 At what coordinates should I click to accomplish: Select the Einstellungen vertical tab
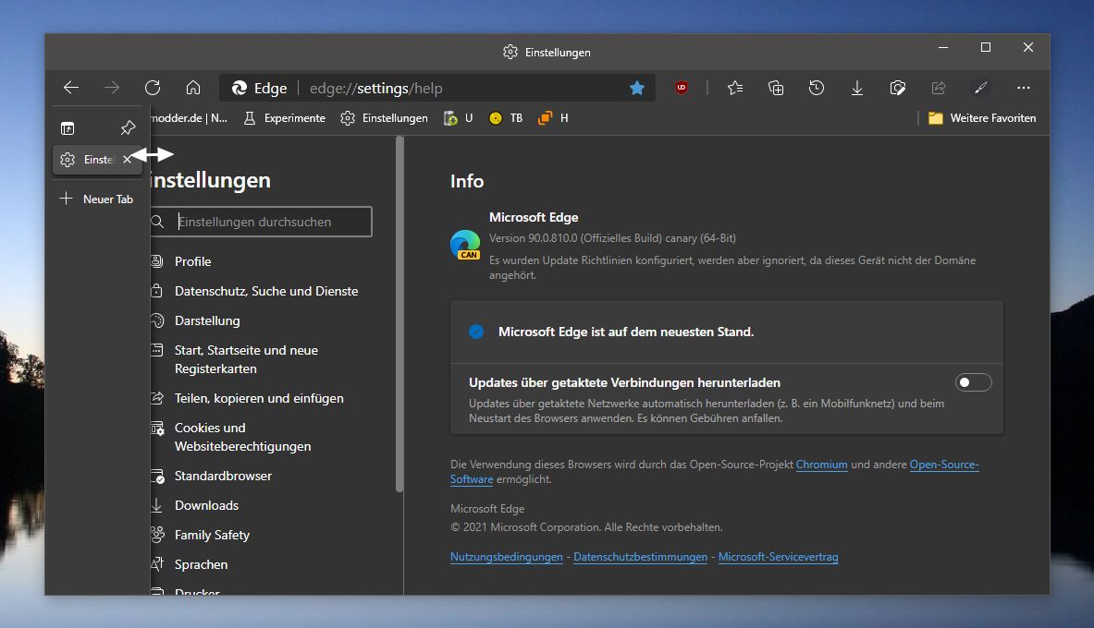(97, 160)
